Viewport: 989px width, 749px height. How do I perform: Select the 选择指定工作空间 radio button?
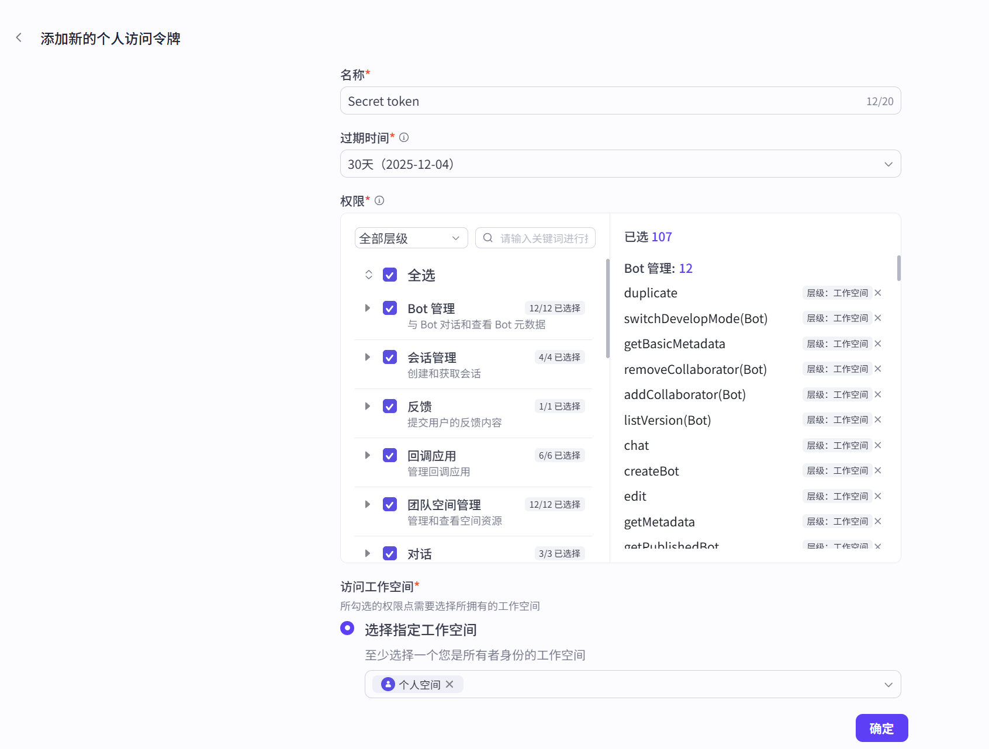[347, 628]
